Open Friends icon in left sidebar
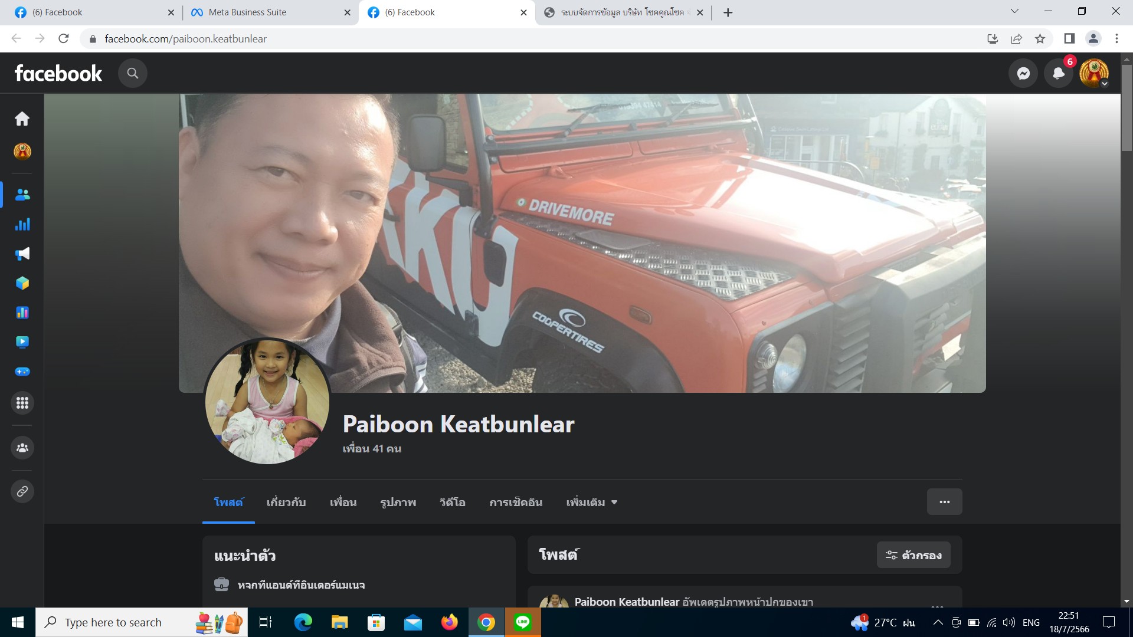This screenshot has width=1133, height=637. (x=22, y=195)
